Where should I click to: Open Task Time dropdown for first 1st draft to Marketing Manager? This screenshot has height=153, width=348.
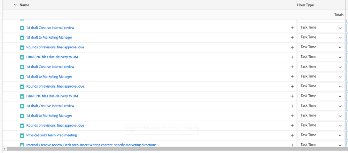point(320,37)
